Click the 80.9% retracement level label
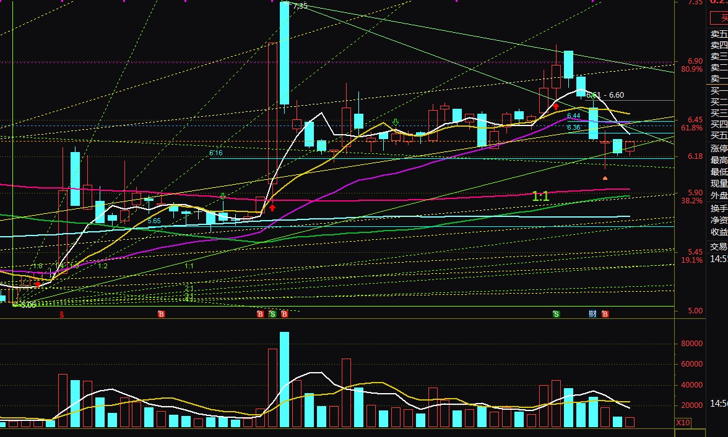Image resolution: width=728 pixels, height=437 pixels. click(x=692, y=69)
